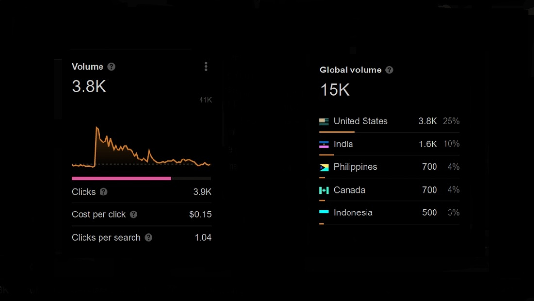Image resolution: width=534 pixels, height=301 pixels.
Task: Click the United States 25% share
Action: click(451, 121)
